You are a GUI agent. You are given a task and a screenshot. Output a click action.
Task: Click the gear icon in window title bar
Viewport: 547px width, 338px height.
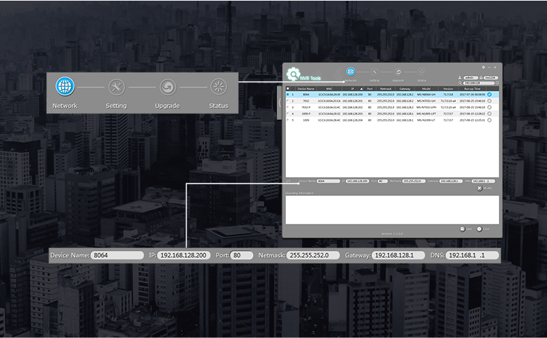(x=483, y=67)
